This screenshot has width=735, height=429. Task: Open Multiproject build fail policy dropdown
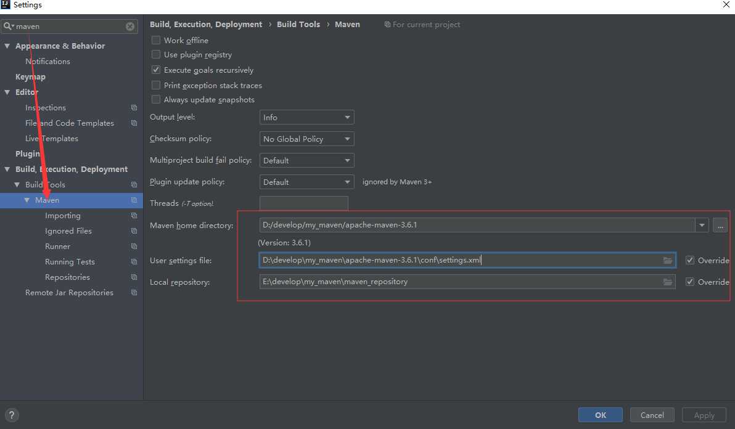[306, 160]
